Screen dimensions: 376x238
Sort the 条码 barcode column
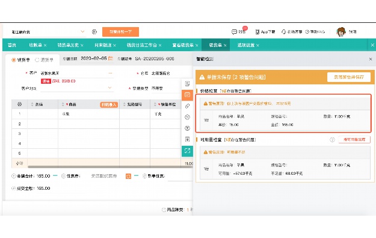pos(32,104)
